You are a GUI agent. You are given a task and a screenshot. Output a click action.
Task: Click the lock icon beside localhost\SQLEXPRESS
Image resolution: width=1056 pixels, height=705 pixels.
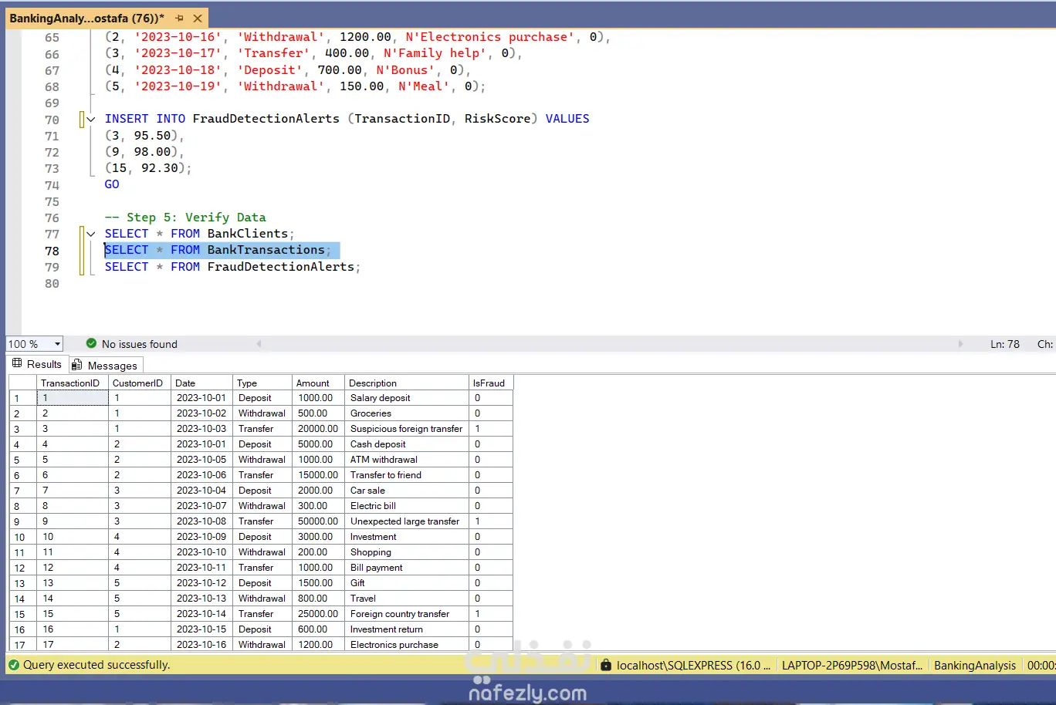pyautogui.click(x=606, y=665)
